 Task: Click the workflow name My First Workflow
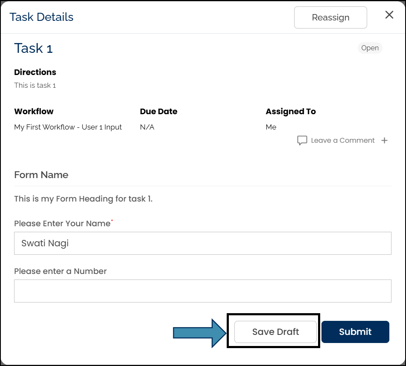tap(68, 127)
